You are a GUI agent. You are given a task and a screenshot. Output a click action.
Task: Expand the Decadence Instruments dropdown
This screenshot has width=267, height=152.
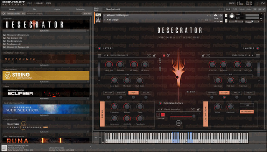pyautogui.click(x=88, y=65)
